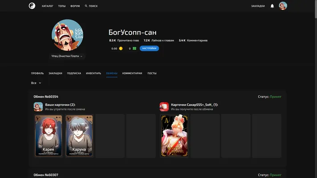The width and height of the screenshot is (317, 178).
Task: Open the Все filter dropdown
Action: pyautogui.click(x=36, y=83)
